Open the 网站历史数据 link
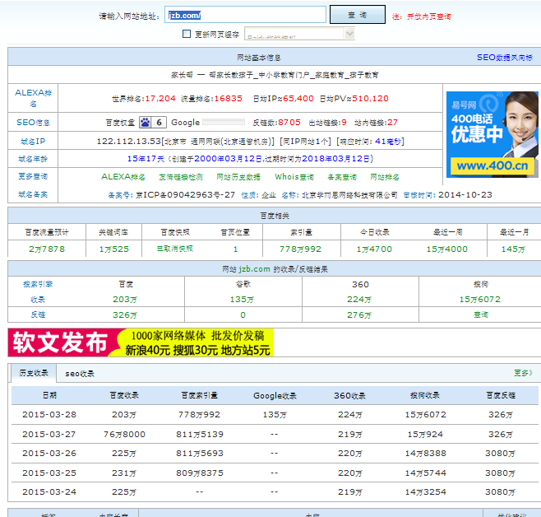Viewport: 541px width, 517px height. pyautogui.click(x=238, y=177)
